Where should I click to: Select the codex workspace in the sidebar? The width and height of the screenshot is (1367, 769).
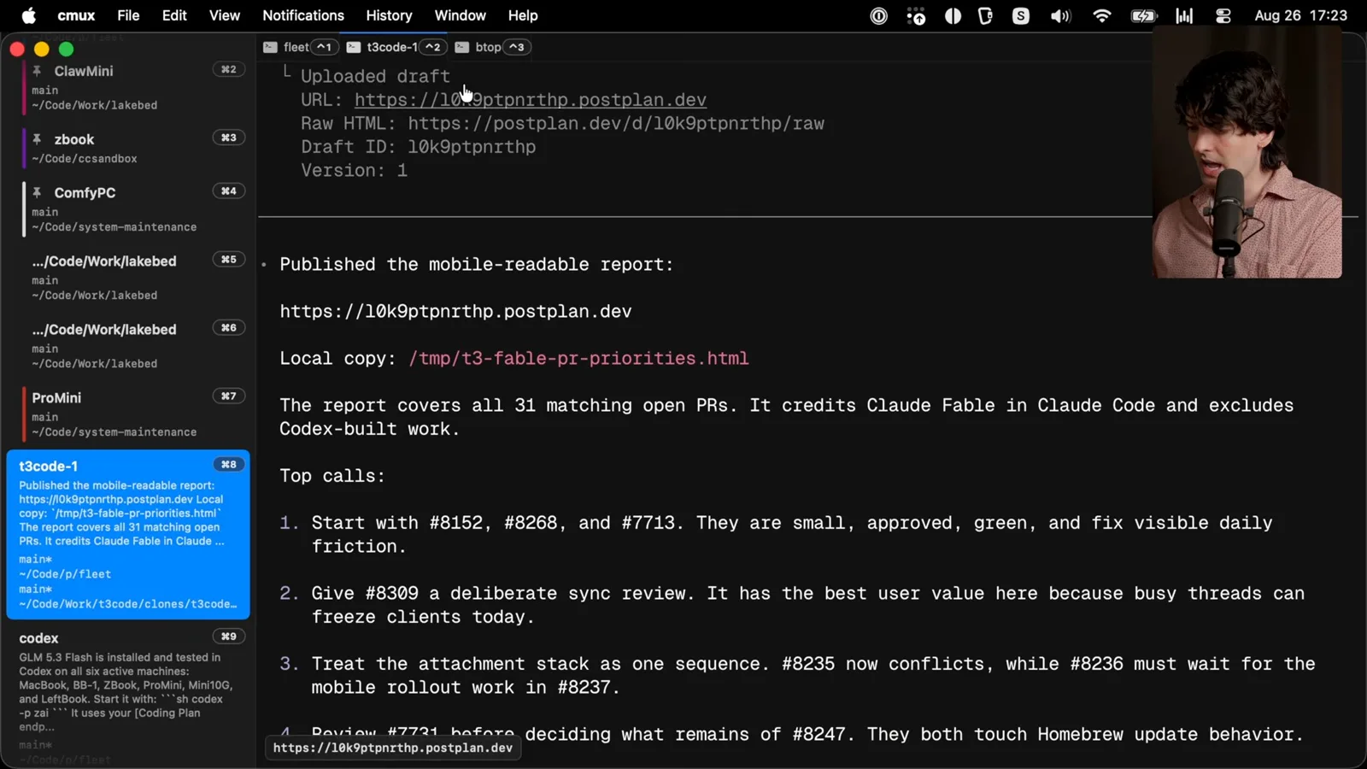click(x=128, y=694)
